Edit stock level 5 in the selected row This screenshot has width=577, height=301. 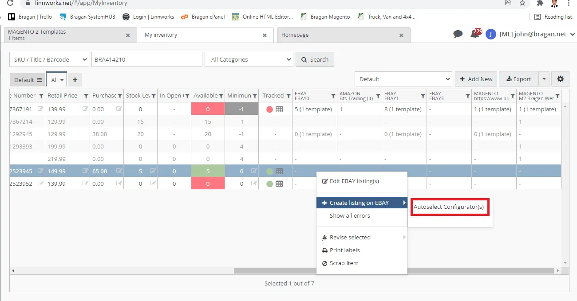tap(153, 171)
